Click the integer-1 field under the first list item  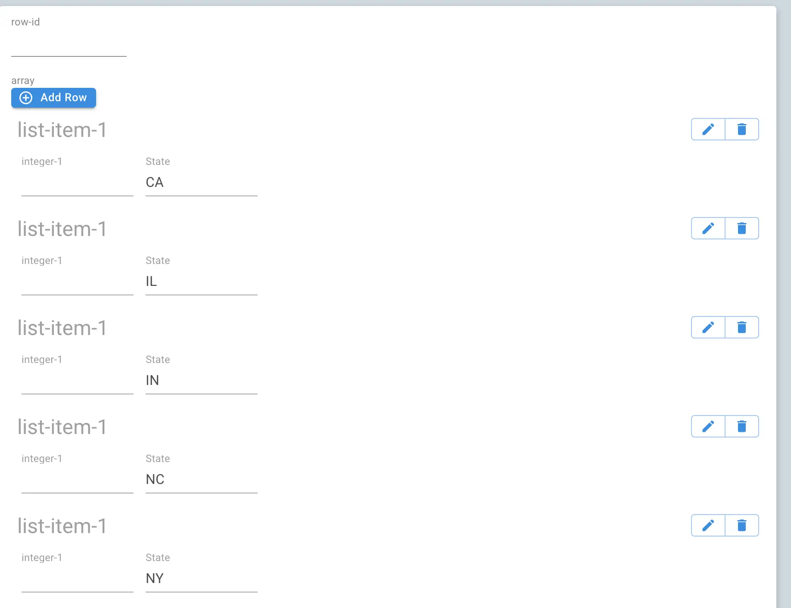point(77,185)
